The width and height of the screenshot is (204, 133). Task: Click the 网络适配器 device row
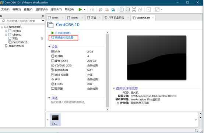tap(74, 70)
